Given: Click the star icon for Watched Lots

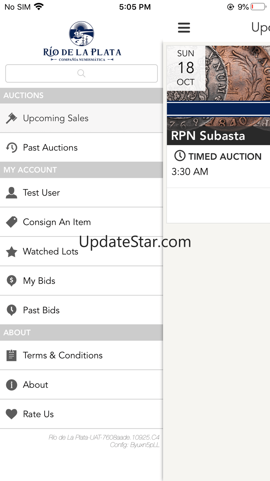Looking at the screenshot, I should [x=11, y=251].
